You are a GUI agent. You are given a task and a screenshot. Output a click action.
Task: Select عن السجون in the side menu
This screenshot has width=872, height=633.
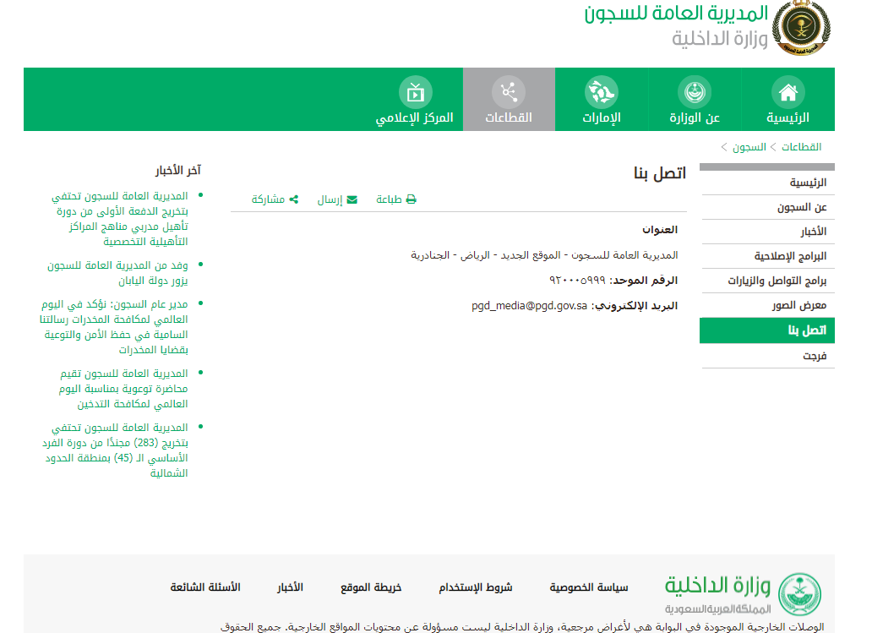pos(767,207)
